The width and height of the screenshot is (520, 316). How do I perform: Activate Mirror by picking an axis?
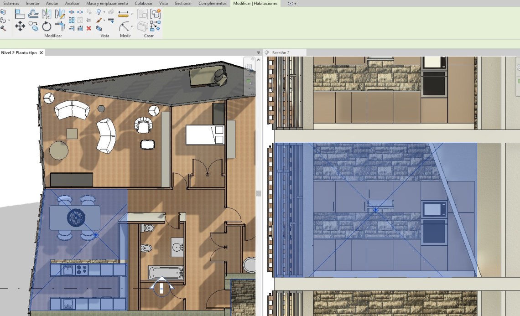(47, 14)
